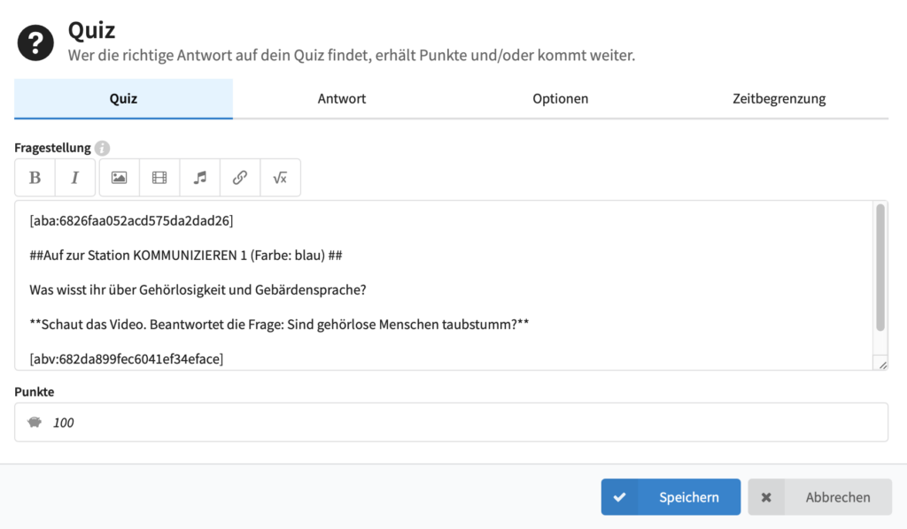Click the text area's vertical scrollbar

pos(880,267)
